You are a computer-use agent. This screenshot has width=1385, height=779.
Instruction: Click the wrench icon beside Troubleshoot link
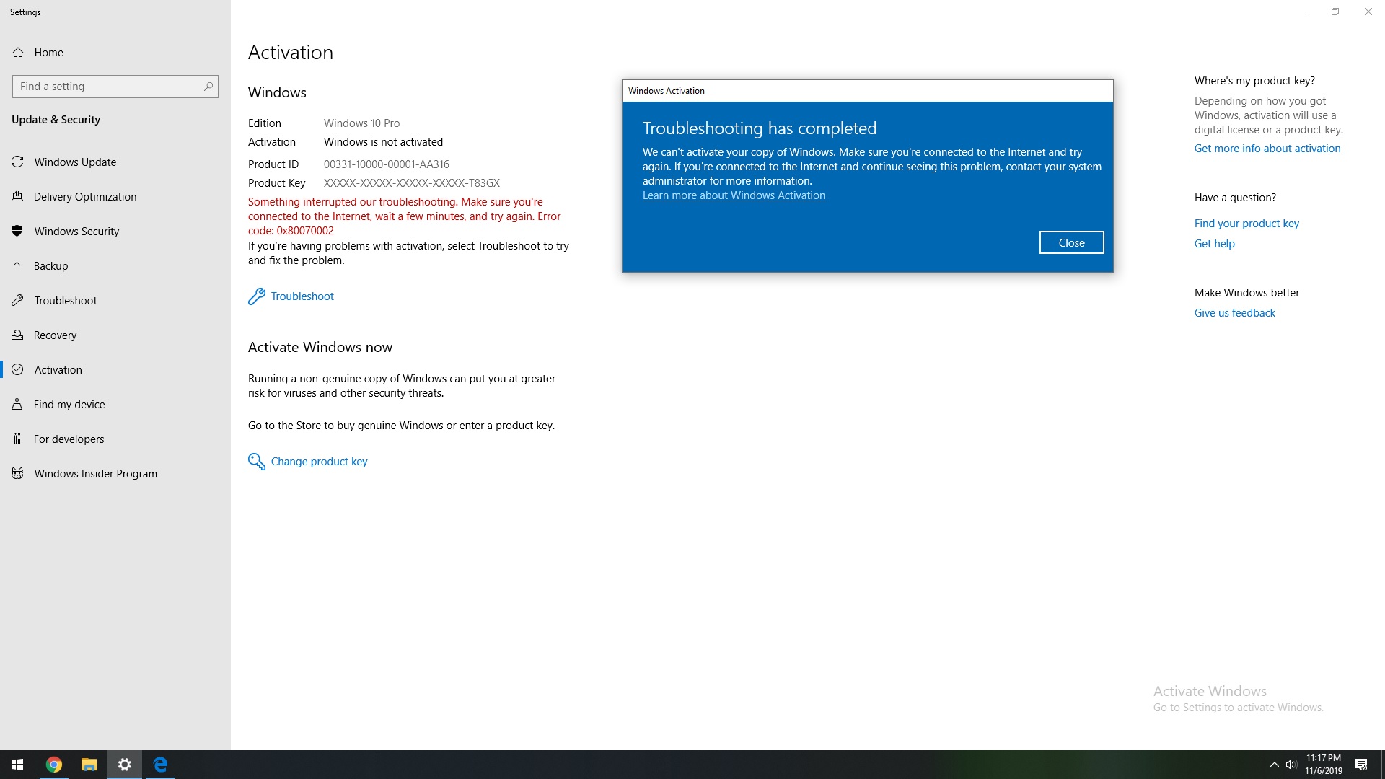pyautogui.click(x=257, y=296)
